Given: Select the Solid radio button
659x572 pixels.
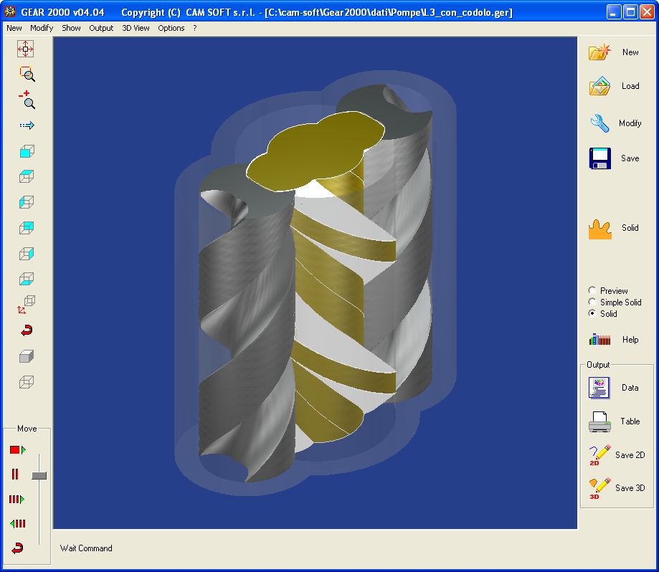Looking at the screenshot, I should pos(592,313).
